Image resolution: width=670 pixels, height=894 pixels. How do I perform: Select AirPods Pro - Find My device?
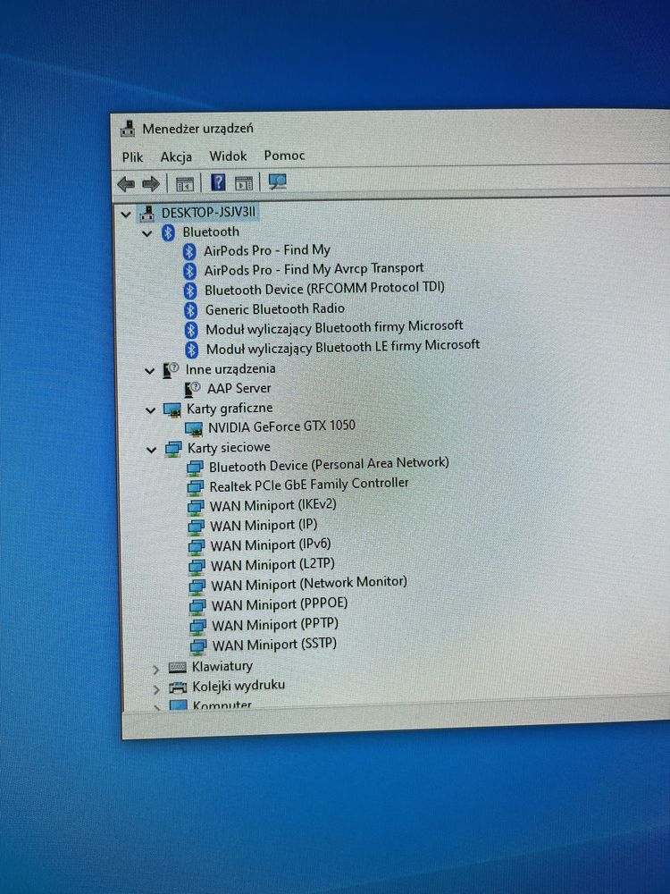tap(267, 250)
